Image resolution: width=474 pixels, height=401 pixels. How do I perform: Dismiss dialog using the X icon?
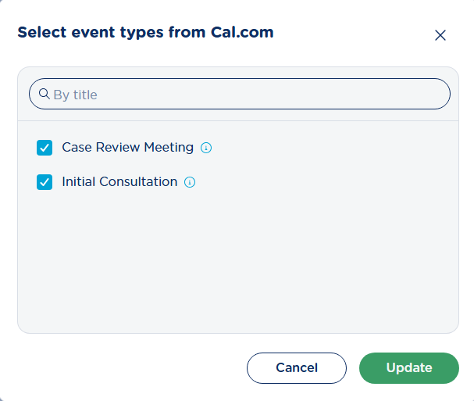click(x=440, y=35)
